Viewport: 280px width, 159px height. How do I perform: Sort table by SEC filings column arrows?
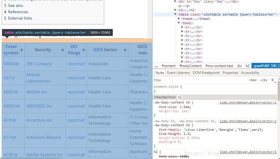83,50
